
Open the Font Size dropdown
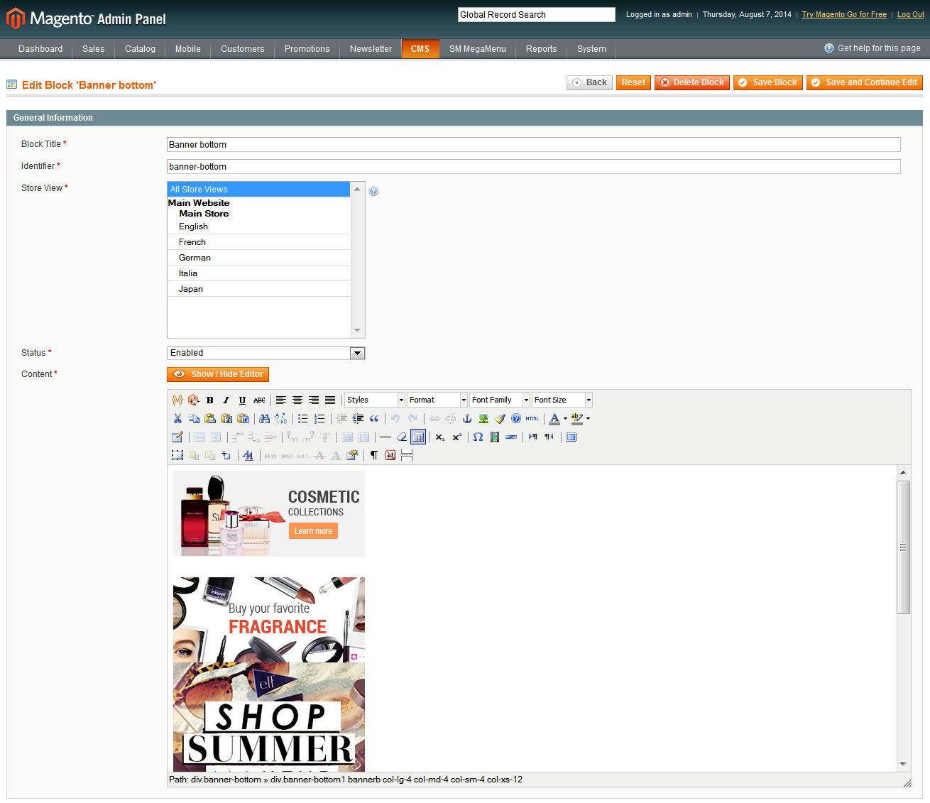coord(562,400)
